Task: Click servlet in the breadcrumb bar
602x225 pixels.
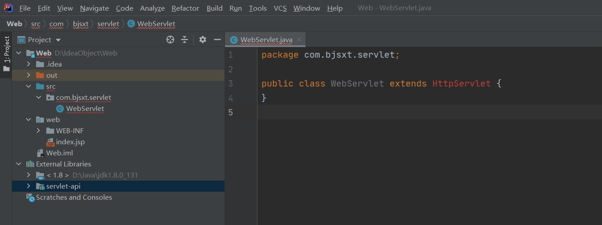Action: tap(108, 24)
